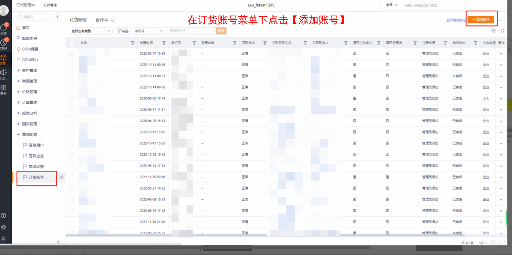This screenshot has width=512, height=255.
Task: Open the 合作中 status dropdown
Action: (x=105, y=20)
